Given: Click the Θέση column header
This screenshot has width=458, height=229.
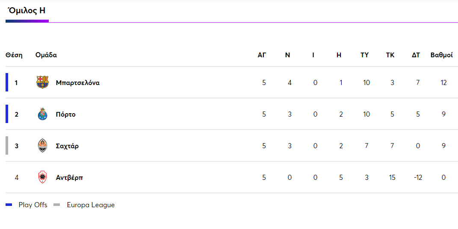Looking at the screenshot, I should click(x=14, y=55).
